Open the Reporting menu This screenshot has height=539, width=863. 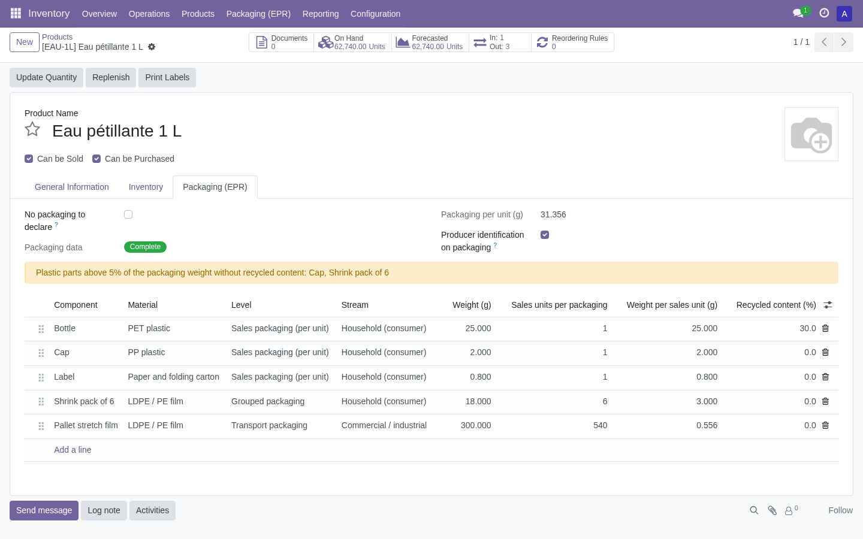(321, 14)
